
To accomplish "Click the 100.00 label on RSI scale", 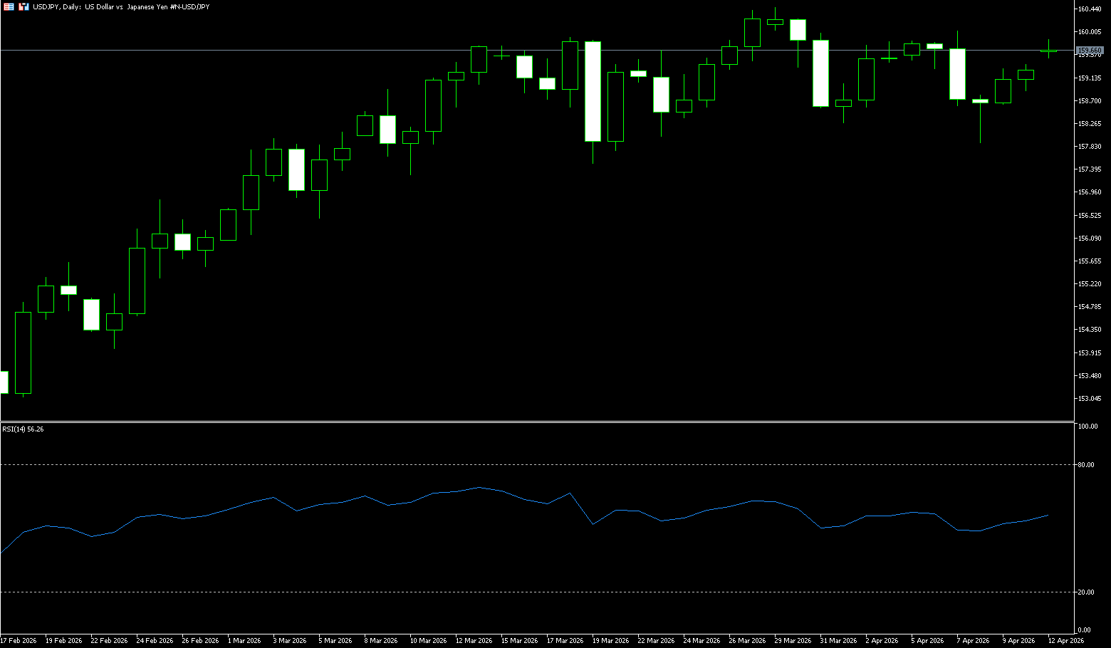I will [1087, 427].
